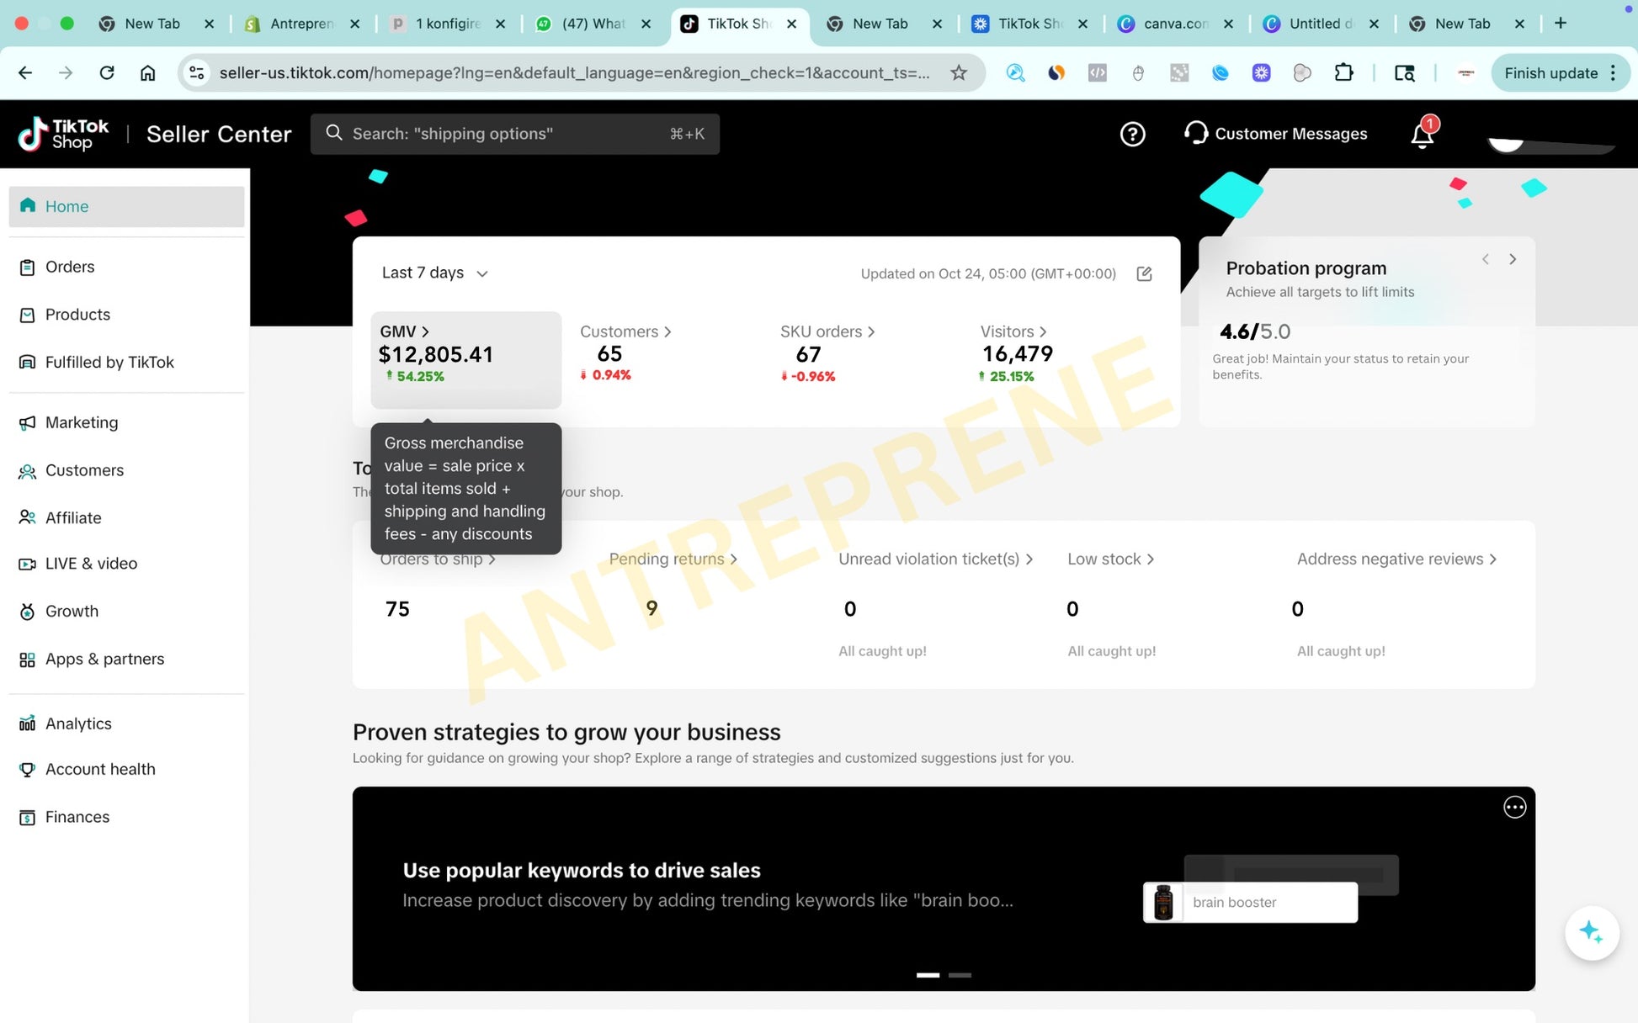Click the Finish update button
This screenshot has height=1023, width=1638.
(1550, 73)
